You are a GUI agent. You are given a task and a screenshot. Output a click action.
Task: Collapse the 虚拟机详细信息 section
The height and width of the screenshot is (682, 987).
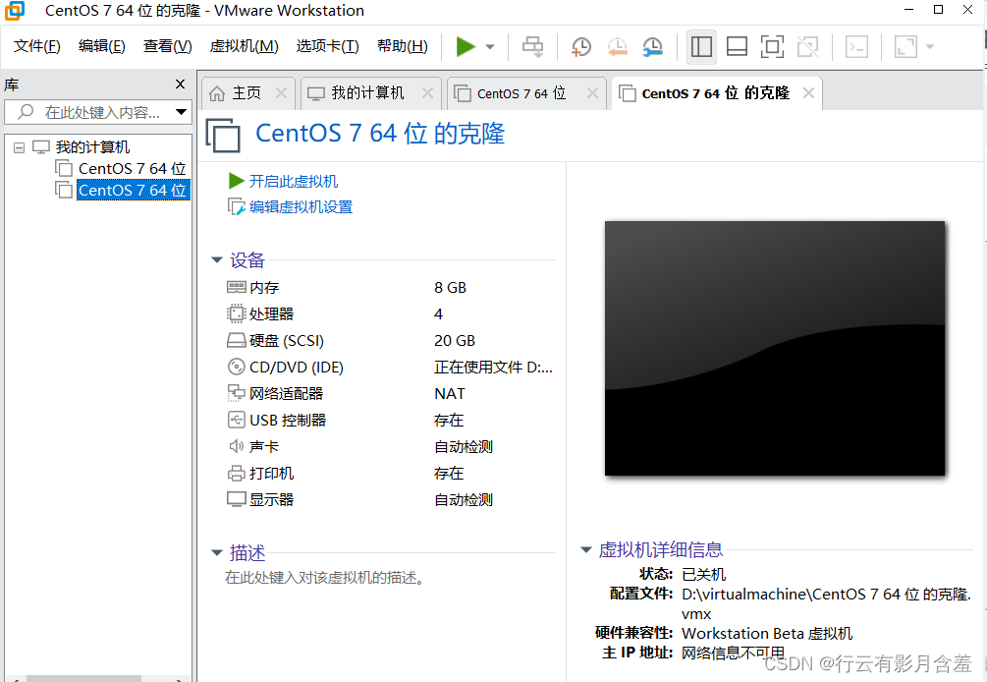(586, 549)
